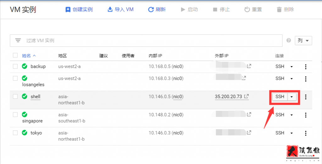Click external link icon next to 35.200.20.73
Image resolution: width=322 pixels, height=164 pixels.
tap(247, 96)
